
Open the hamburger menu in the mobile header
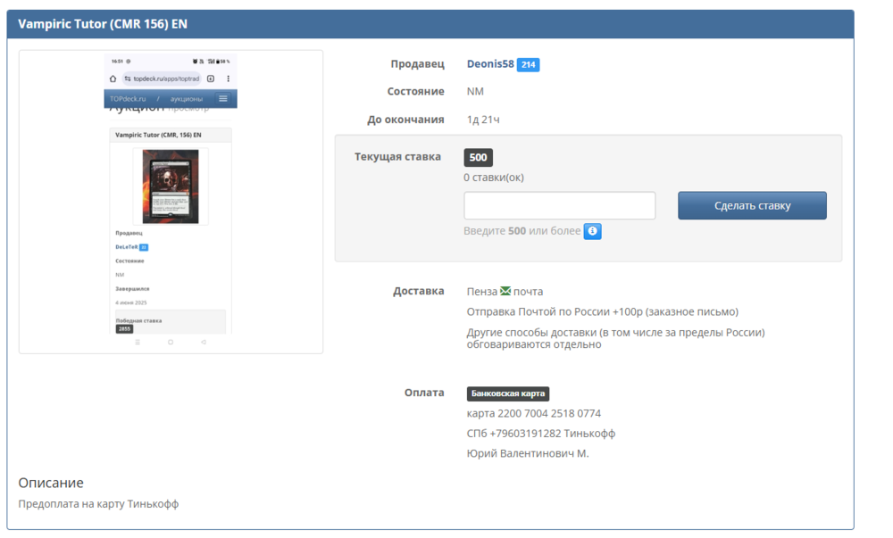pyautogui.click(x=223, y=99)
